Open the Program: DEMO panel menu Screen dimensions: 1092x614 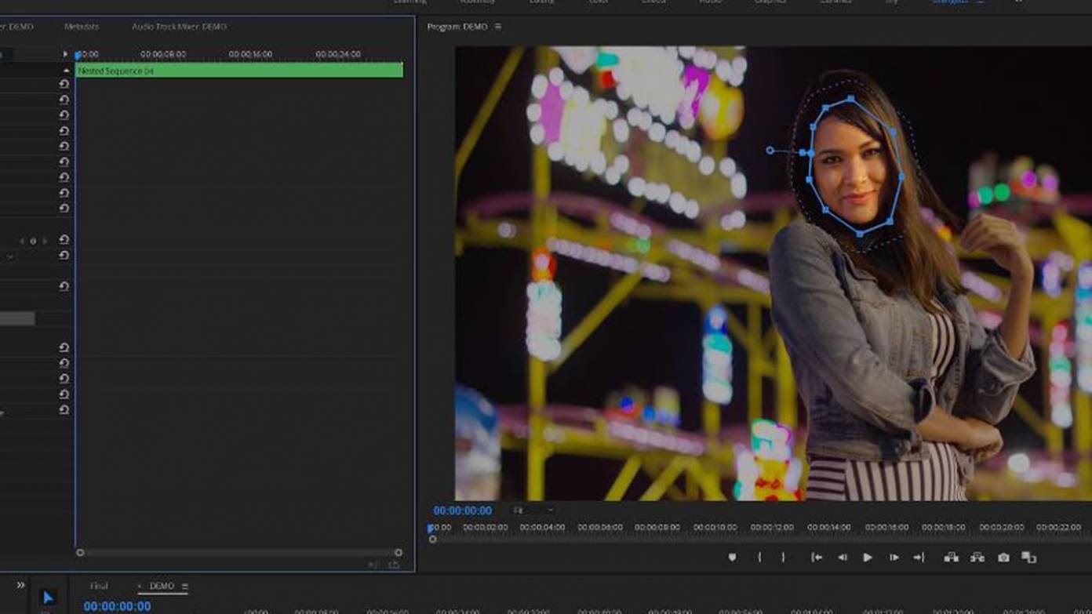pyautogui.click(x=497, y=26)
